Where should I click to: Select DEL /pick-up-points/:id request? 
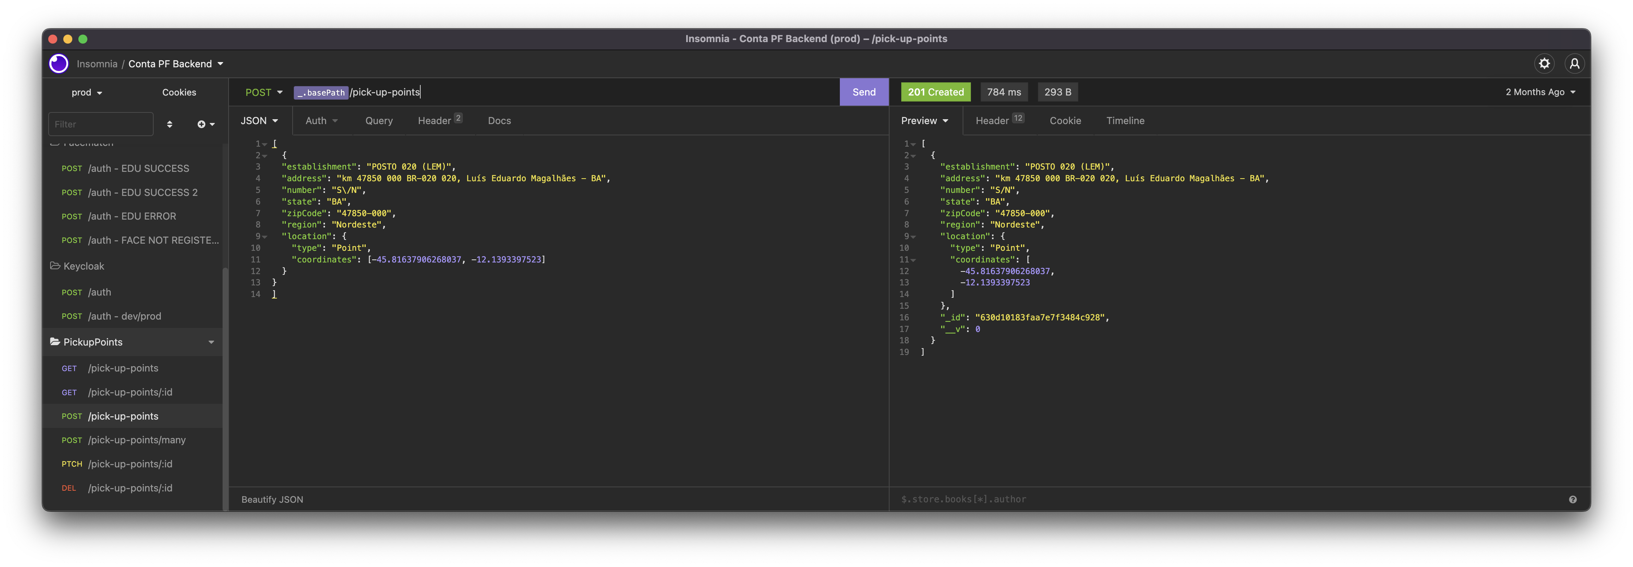coord(130,488)
